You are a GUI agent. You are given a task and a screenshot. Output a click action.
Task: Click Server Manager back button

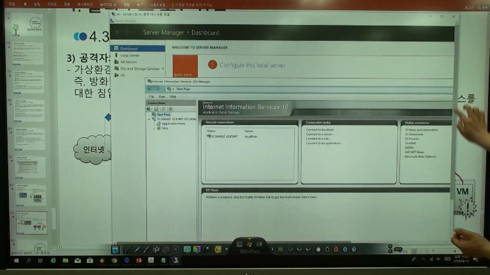coord(119,32)
